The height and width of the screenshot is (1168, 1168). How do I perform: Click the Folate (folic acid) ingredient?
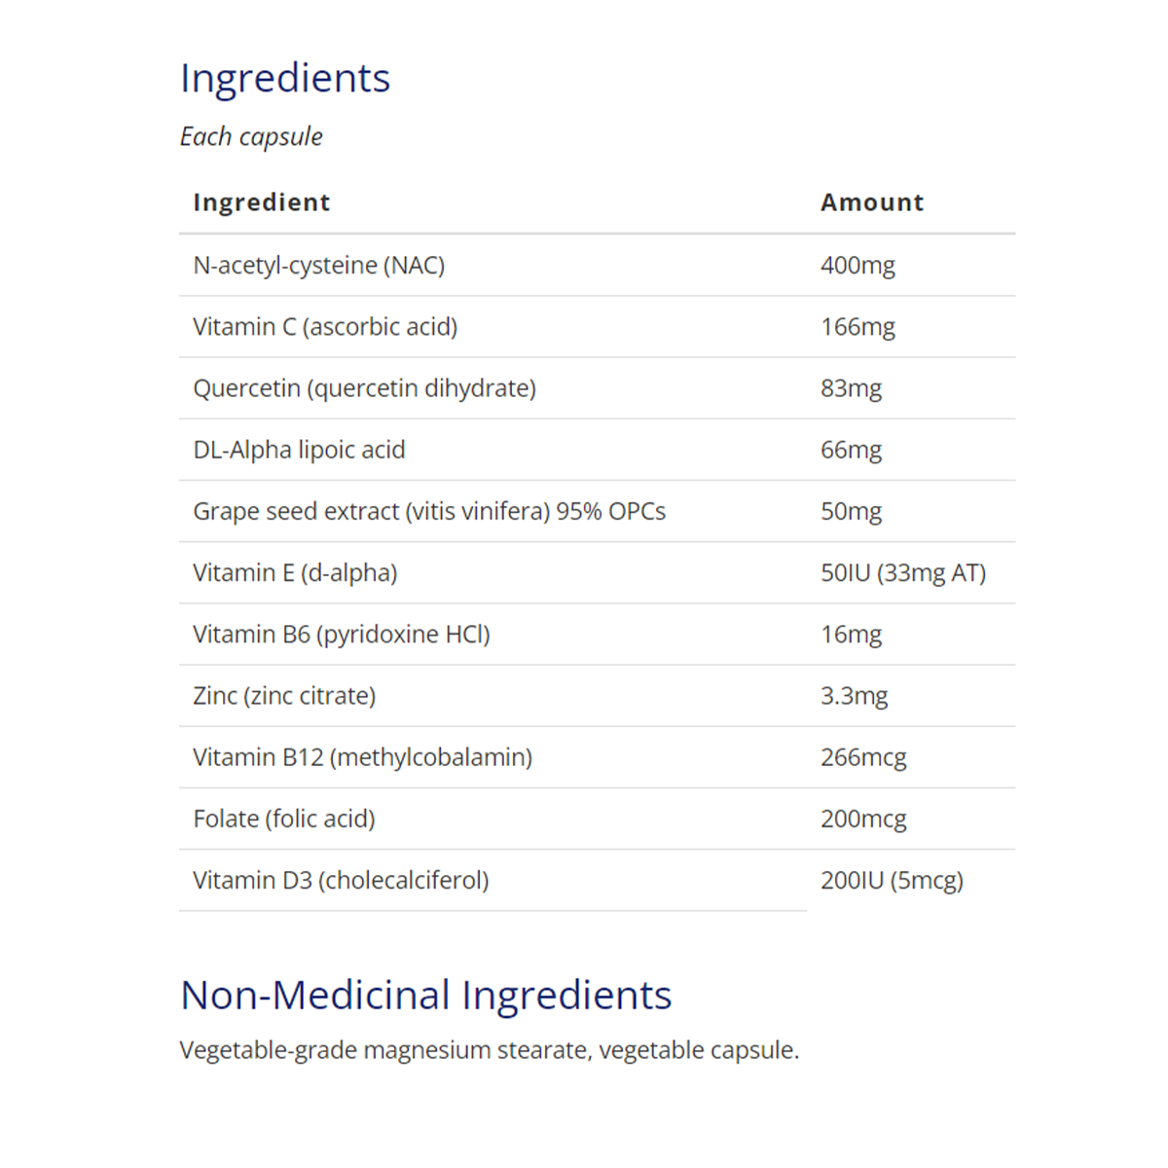click(284, 819)
